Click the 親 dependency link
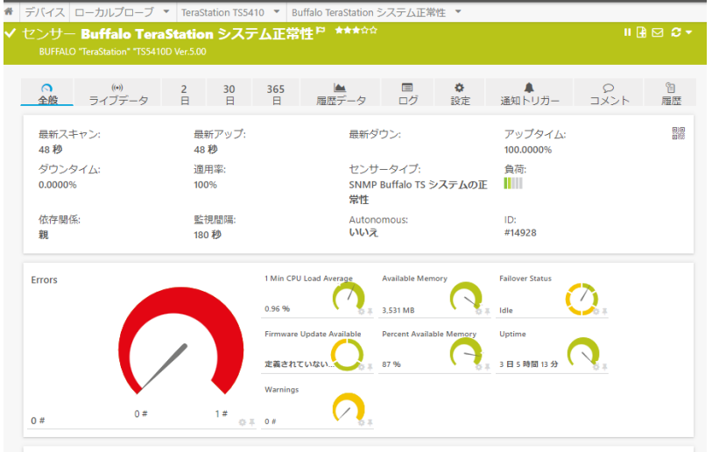 click(44, 235)
